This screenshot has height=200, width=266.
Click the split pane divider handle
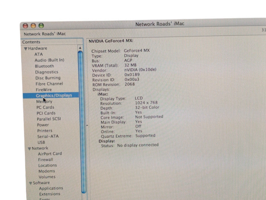(x=87, y=126)
